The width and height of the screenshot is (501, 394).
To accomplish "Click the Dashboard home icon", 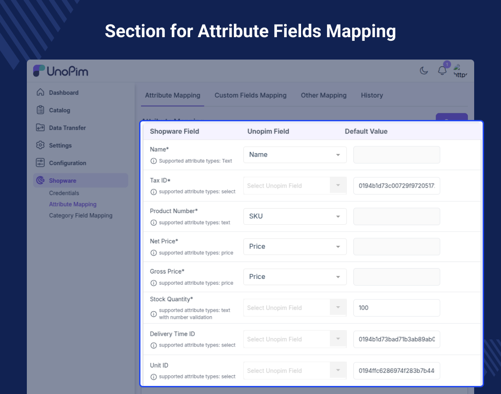I will [40, 92].
